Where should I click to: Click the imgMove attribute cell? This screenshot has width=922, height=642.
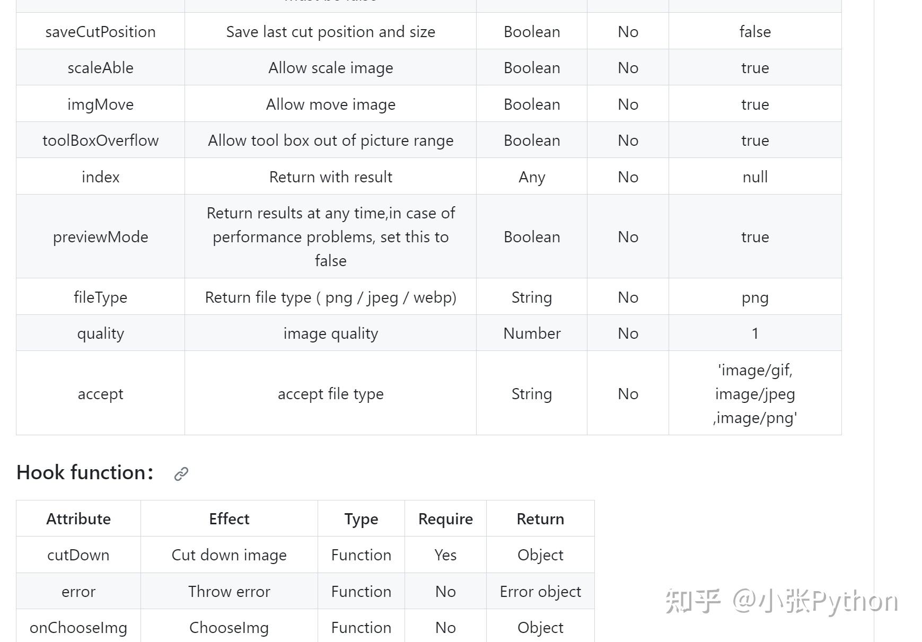(100, 104)
